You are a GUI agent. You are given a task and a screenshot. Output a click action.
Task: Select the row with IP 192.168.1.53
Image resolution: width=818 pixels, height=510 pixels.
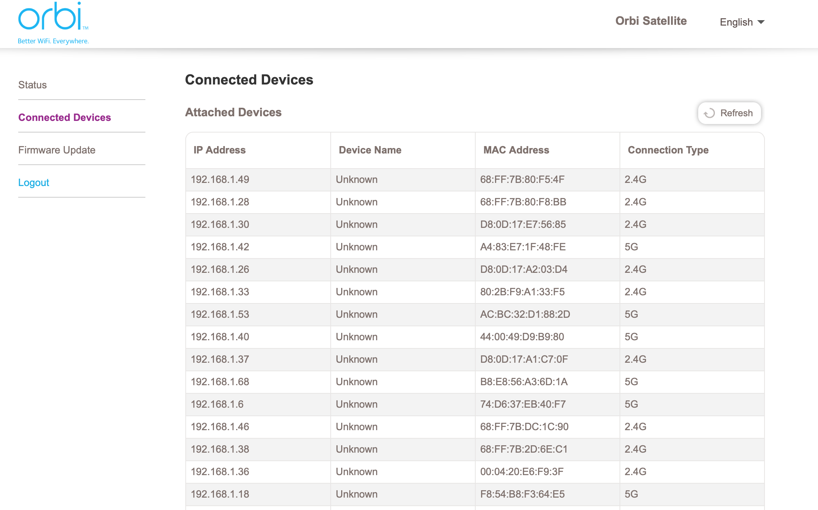[220, 314]
